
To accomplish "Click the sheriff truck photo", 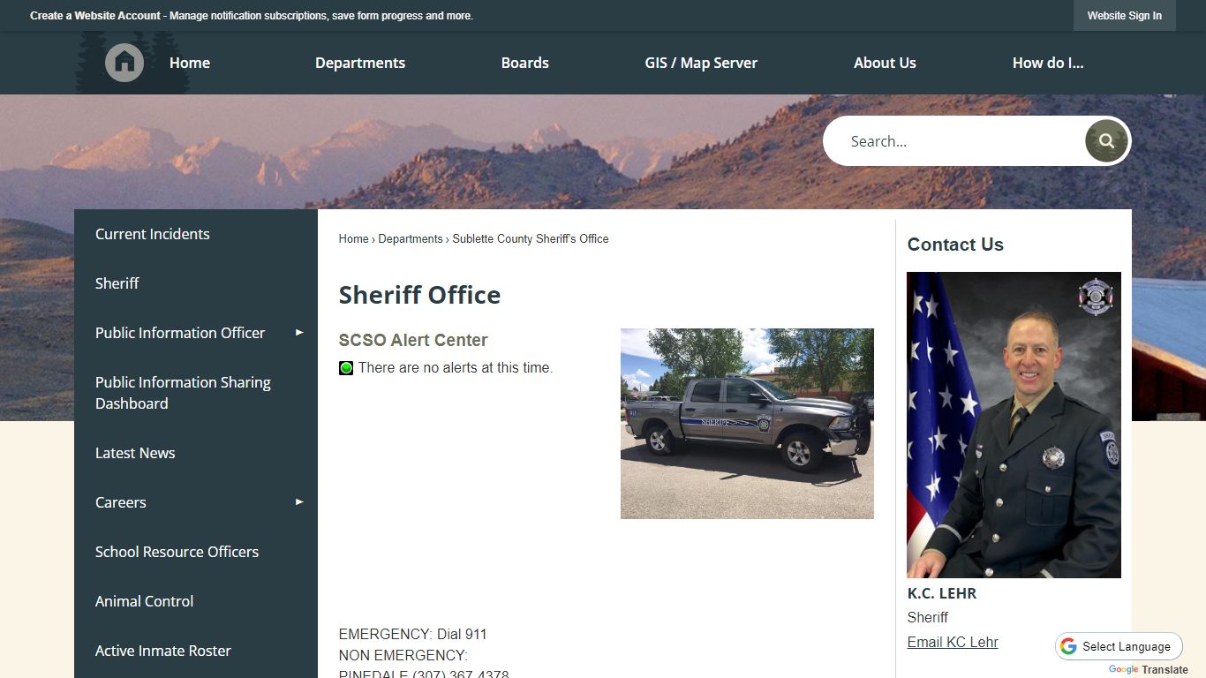I will pyautogui.click(x=747, y=424).
